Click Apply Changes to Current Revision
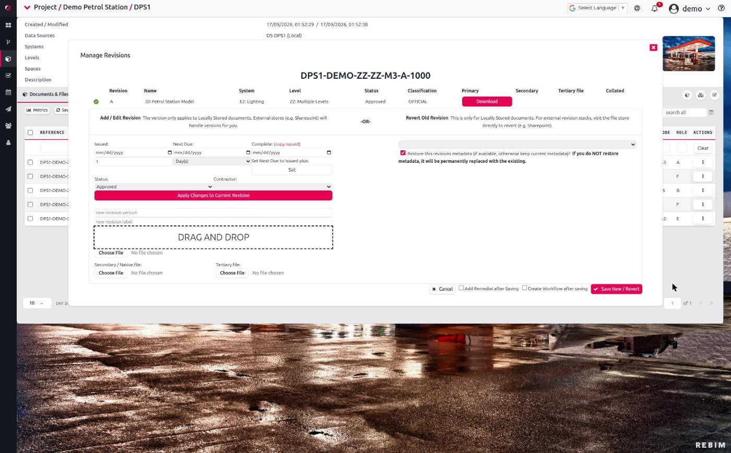 pos(213,195)
